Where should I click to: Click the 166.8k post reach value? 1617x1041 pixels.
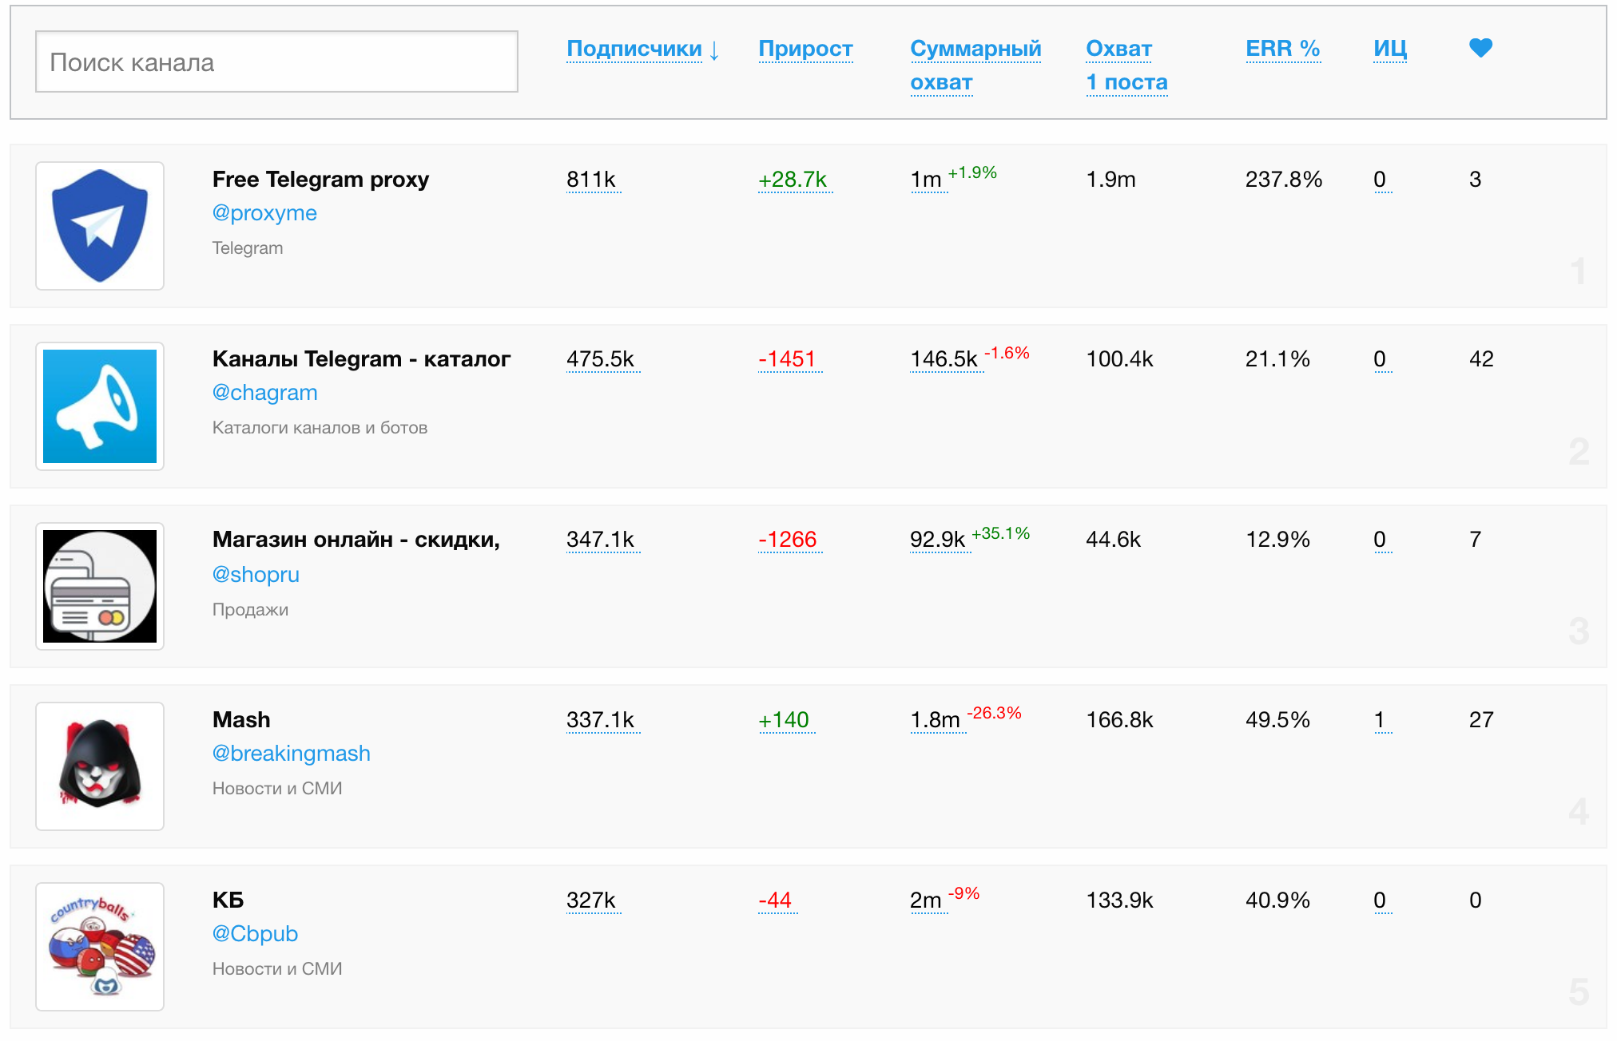pos(1119,720)
